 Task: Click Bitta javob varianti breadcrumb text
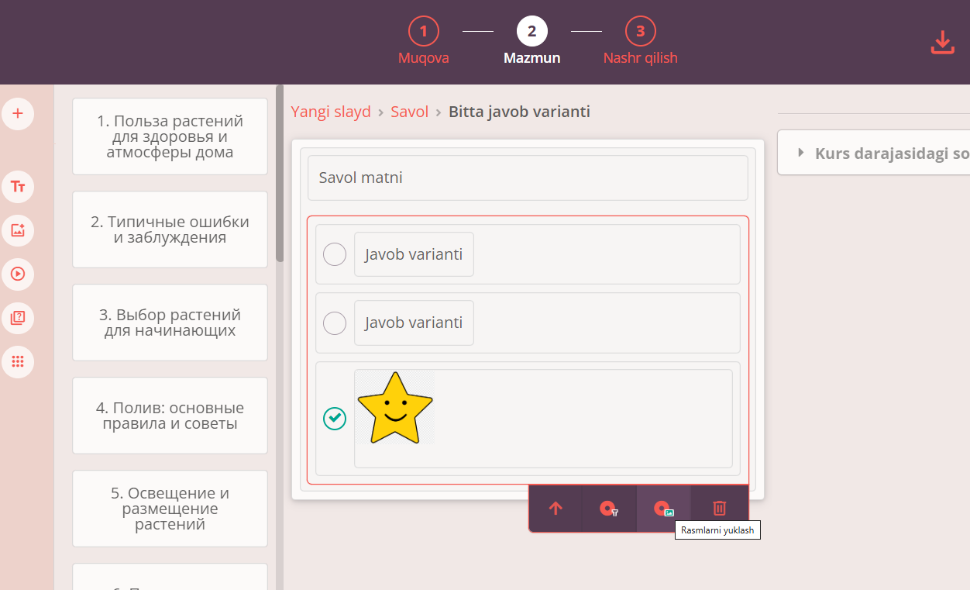[x=519, y=112]
